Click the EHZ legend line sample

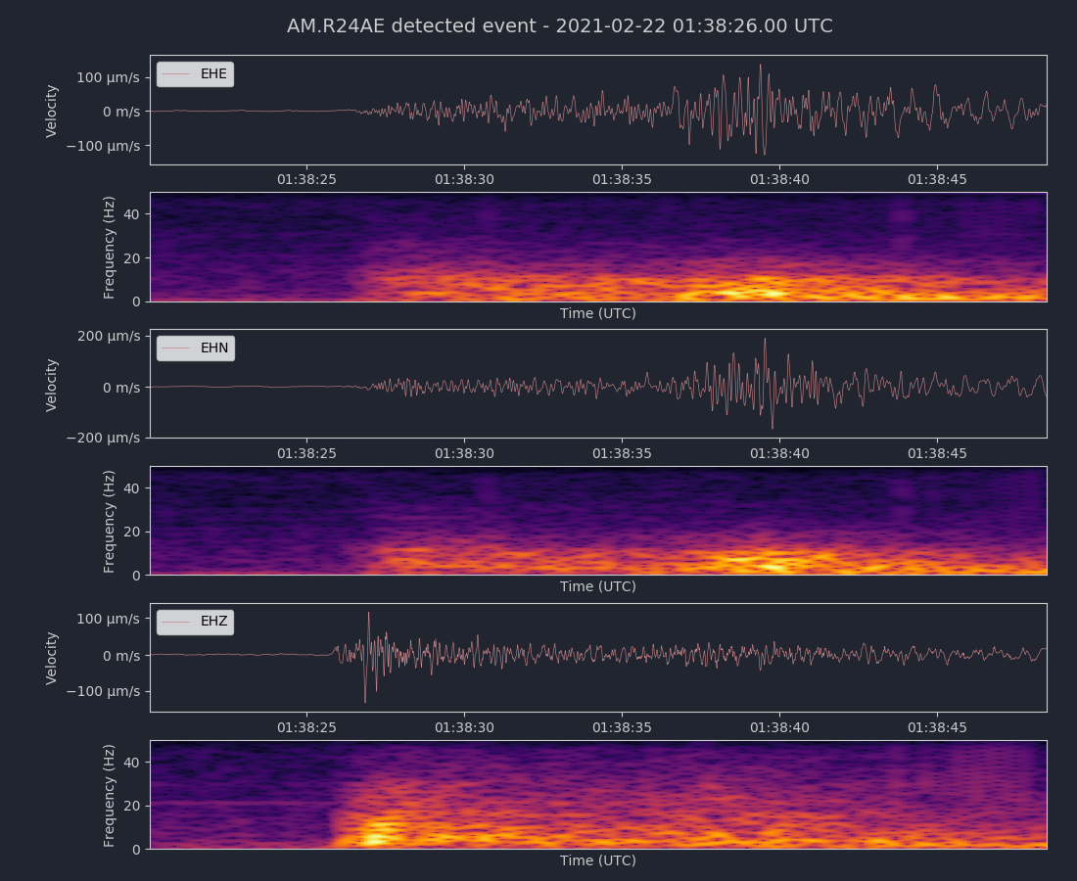tap(176, 623)
